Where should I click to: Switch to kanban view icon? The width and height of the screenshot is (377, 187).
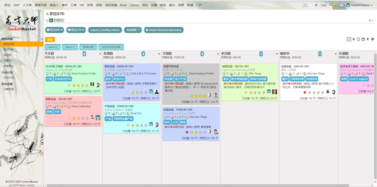tap(349, 39)
